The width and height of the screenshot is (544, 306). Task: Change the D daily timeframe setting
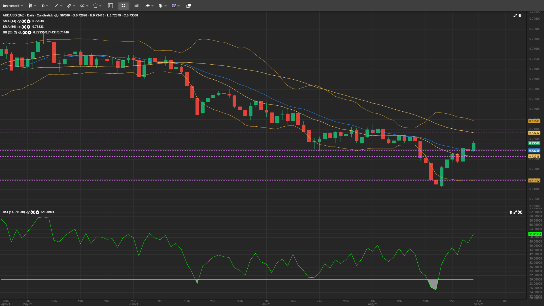coord(45,6)
